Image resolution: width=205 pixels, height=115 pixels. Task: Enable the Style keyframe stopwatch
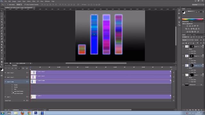pyautogui.click(x=12, y=89)
